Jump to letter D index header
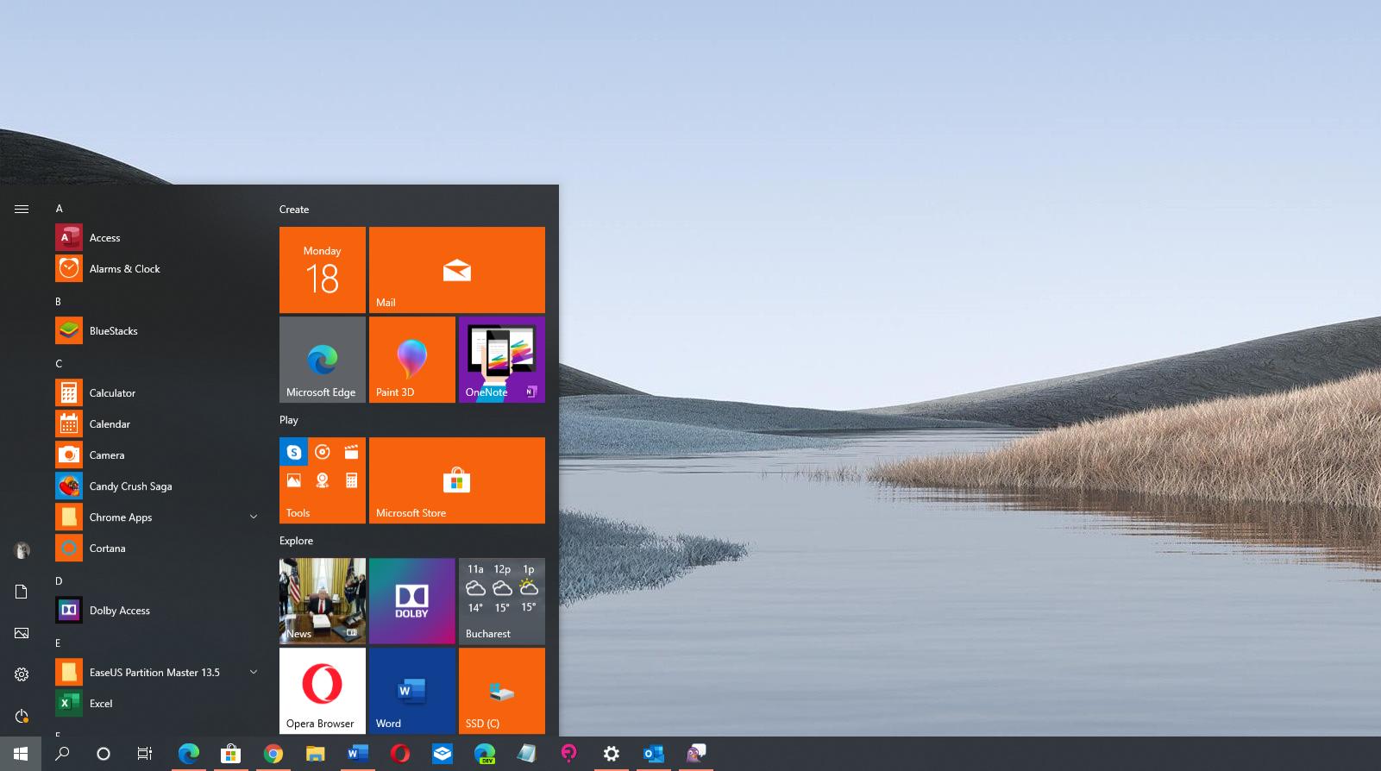1381x771 pixels. tap(59, 581)
